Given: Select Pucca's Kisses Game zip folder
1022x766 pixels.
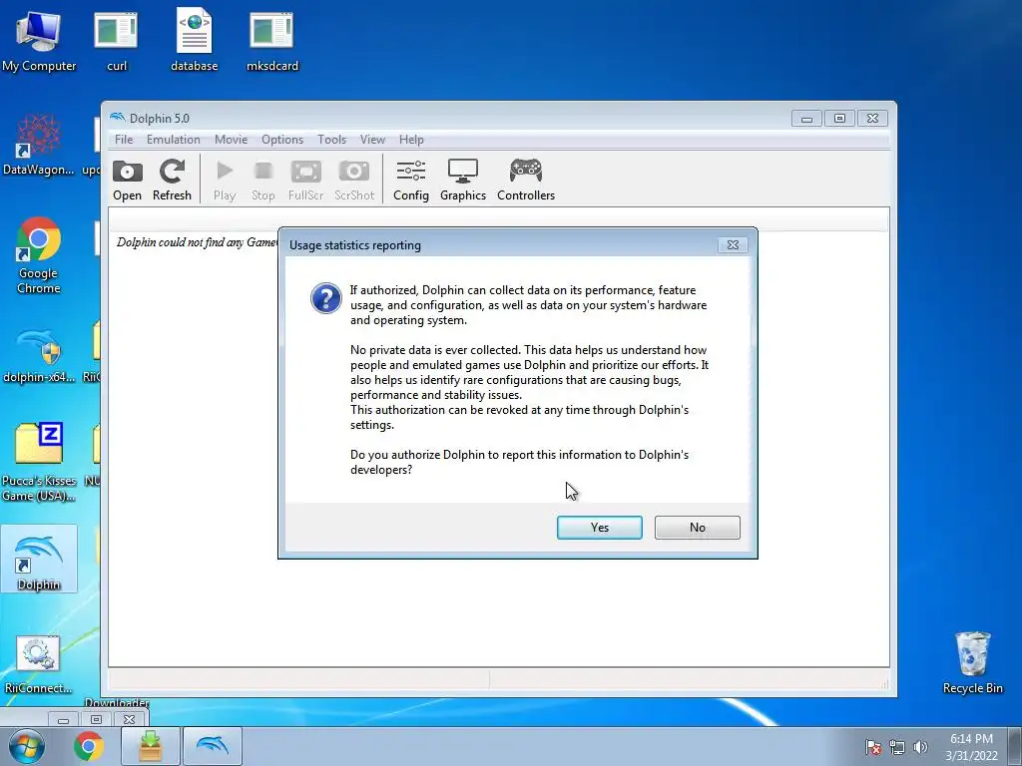Looking at the screenshot, I should click(39, 463).
